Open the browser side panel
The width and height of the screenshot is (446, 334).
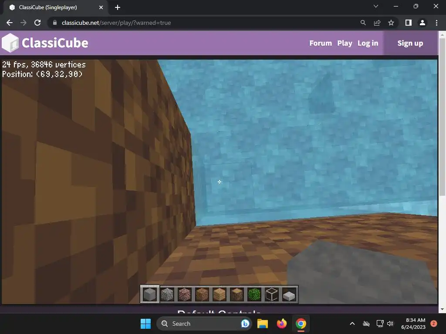pos(409,23)
